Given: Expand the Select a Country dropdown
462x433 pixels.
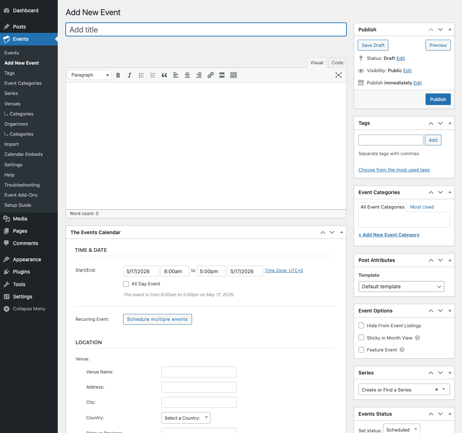Looking at the screenshot, I should 186,418.
